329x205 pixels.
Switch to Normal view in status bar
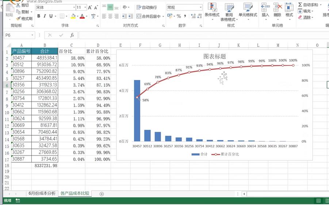click(318, 201)
